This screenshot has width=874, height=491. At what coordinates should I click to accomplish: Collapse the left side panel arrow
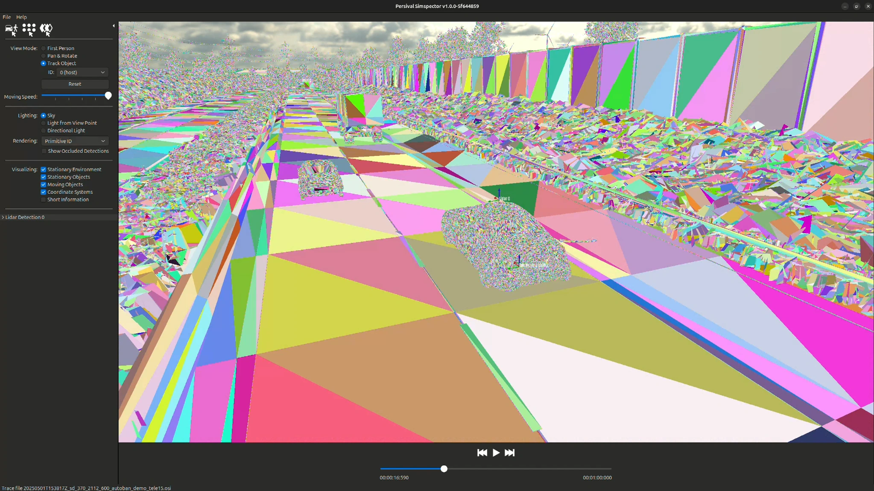114,26
